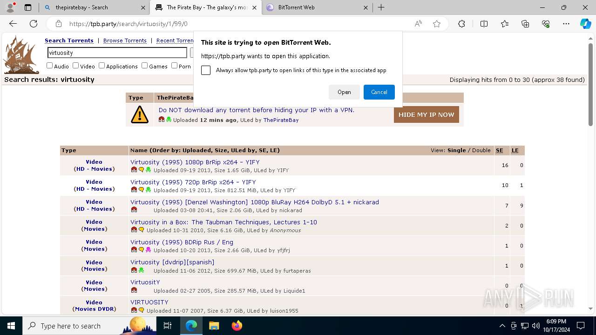596x335 pixels.
Task: Tick Always allow tpb.party to open links
Action: click(206, 70)
